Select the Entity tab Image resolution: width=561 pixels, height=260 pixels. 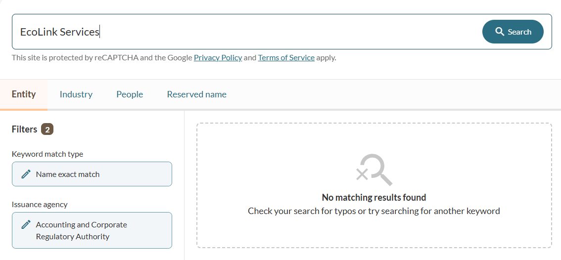coord(24,94)
